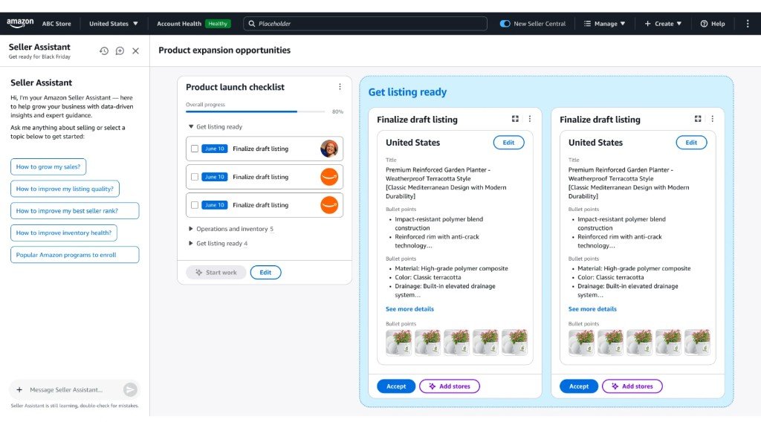Viewport: 761px width, 428px height.
Task: Expand the collapsed Get listing ready 4 section
Action: [x=191, y=243]
